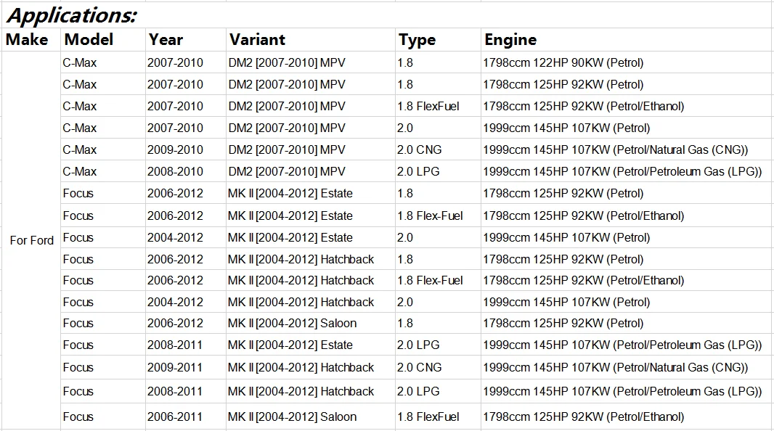Click the Year column header cell
Viewport: 774px width, 431px height.
pos(166,40)
